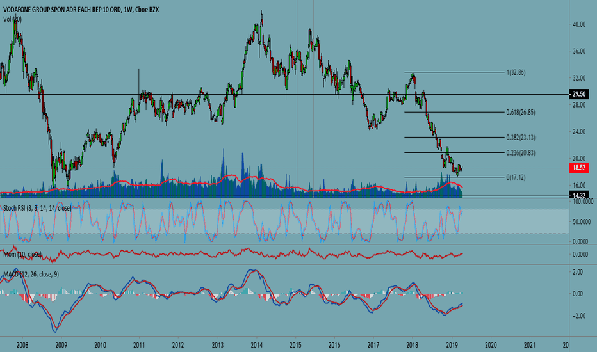Select the Fibonacci 0.236(20.83) level label
The width and height of the screenshot is (597, 352).
coord(521,153)
